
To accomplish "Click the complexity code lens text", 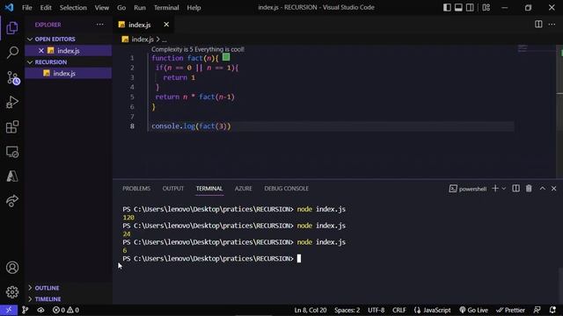I will (x=197, y=49).
